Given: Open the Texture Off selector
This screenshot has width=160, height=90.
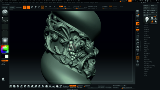Looking at the screenshot, I should click(x=5, y=34).
